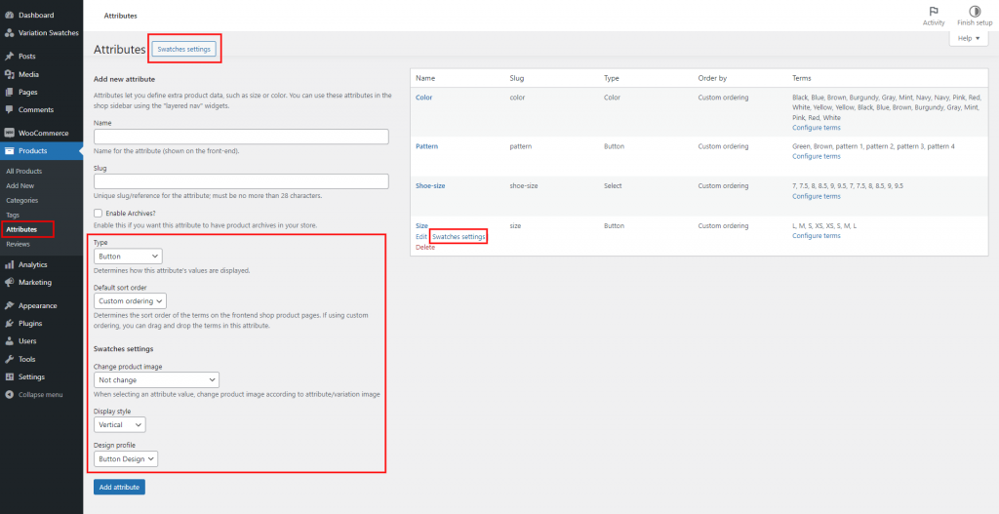Click the WooCommerce logo icon
Image resolution: width=999 pixels, height=514 pixels.
pos(9,133)
